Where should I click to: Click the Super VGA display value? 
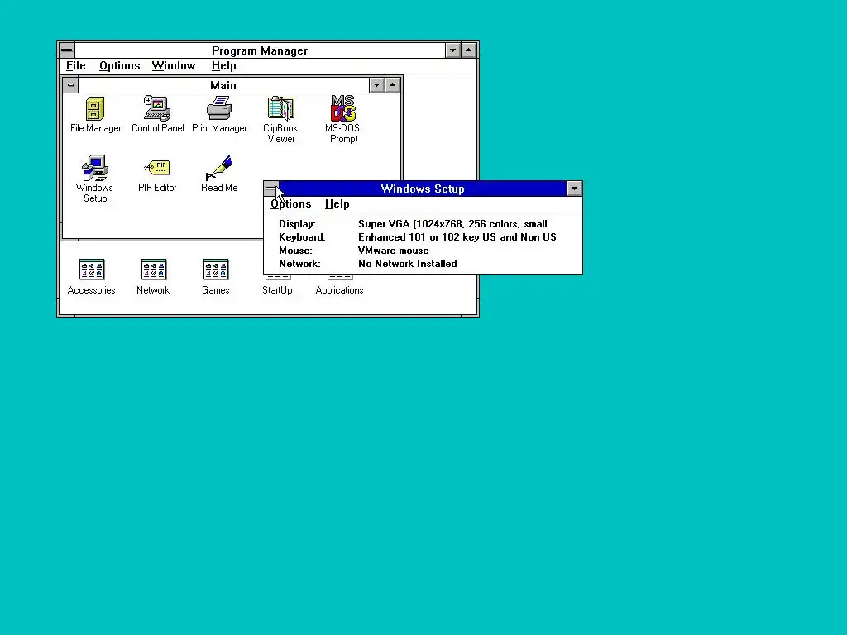pyautogui.click(x=452, y=224)
